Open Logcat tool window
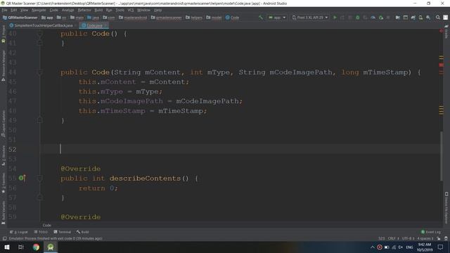 pos(19,232)
